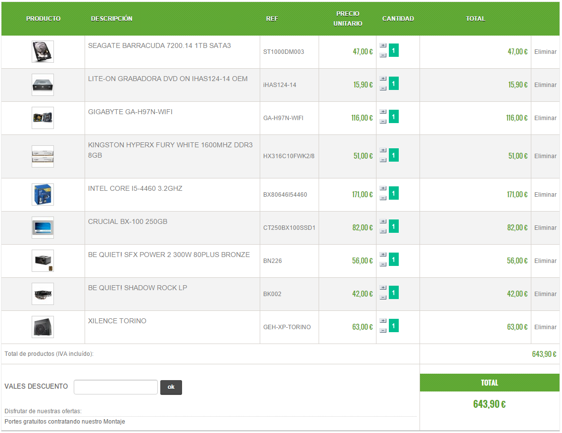The width and height of the screenshot is (562, 433).
Task: Open Be Quiet SFX Power 2 300W description
Action: [169, 255]
